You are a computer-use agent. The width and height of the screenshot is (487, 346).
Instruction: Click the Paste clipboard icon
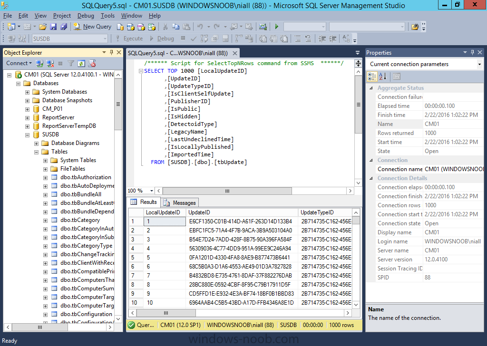186,27
